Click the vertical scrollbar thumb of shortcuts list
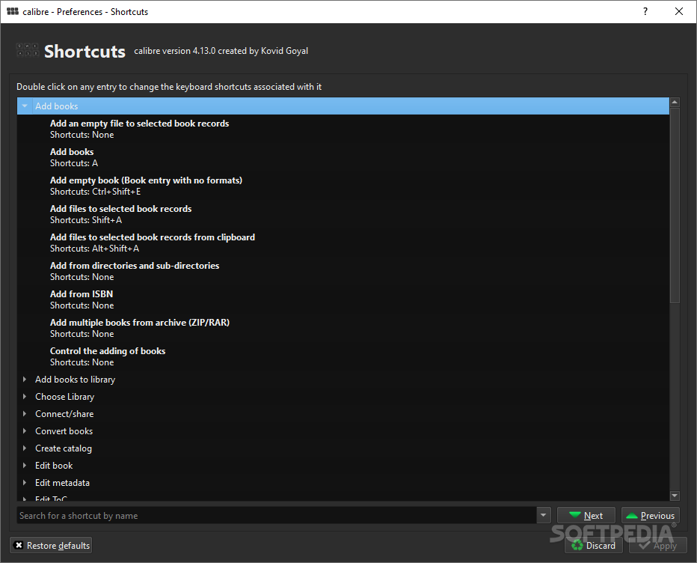This screenshot has height=563, width=697. (675, 205)
